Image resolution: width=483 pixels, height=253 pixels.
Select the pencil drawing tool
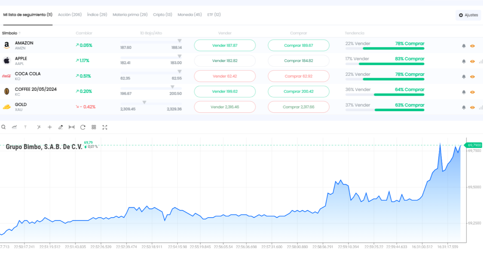[x=61, y=127]
